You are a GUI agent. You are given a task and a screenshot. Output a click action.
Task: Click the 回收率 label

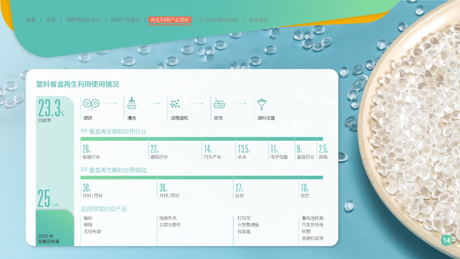45,121
